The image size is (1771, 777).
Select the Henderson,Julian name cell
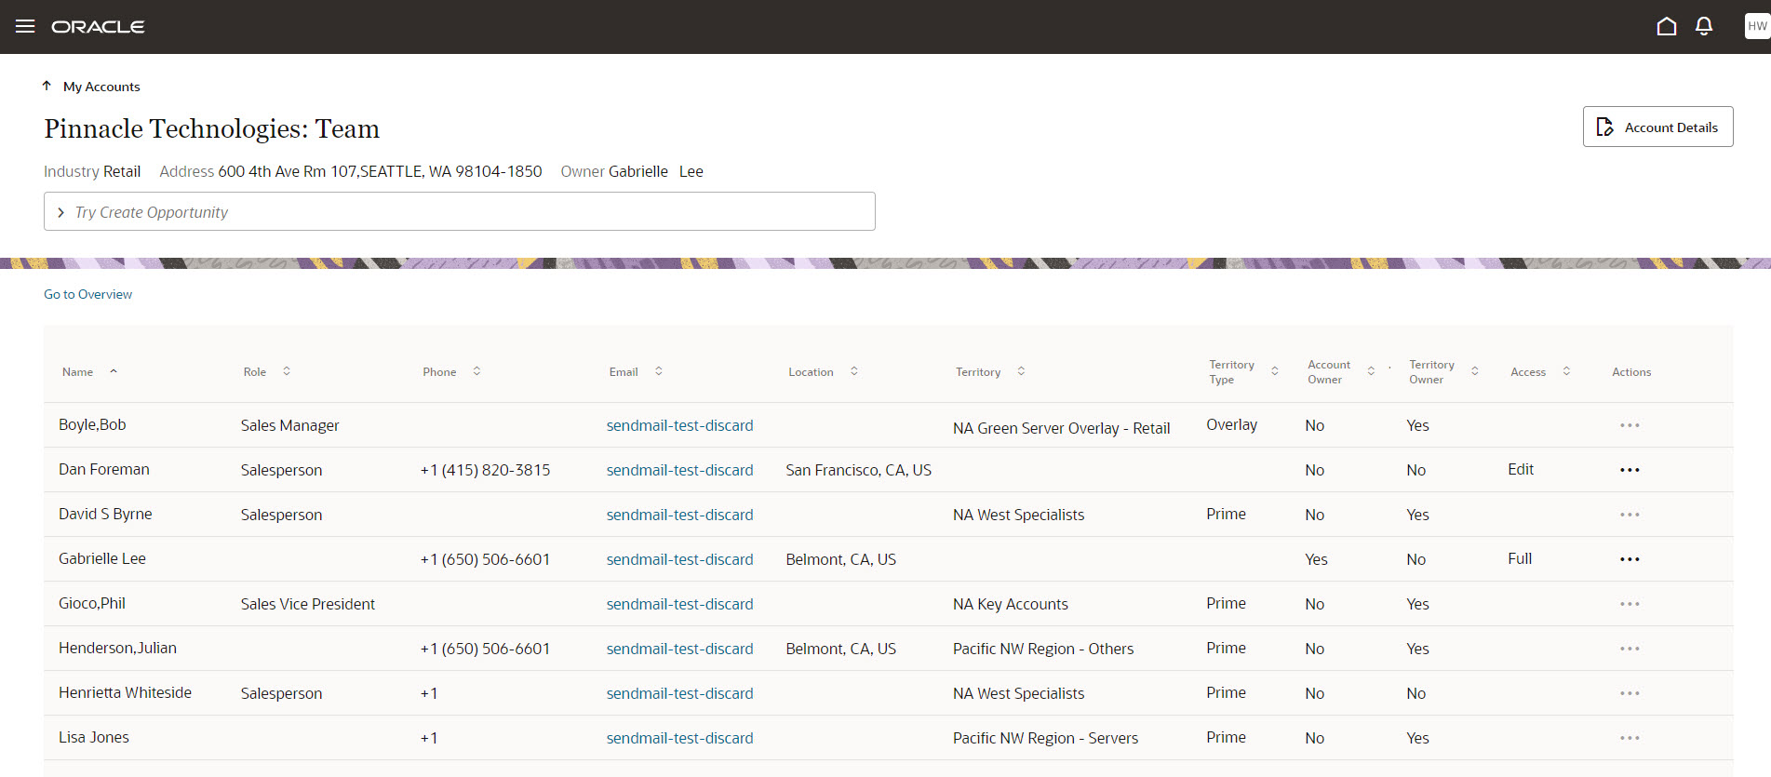pyautogui.click(x=117, y=648)
